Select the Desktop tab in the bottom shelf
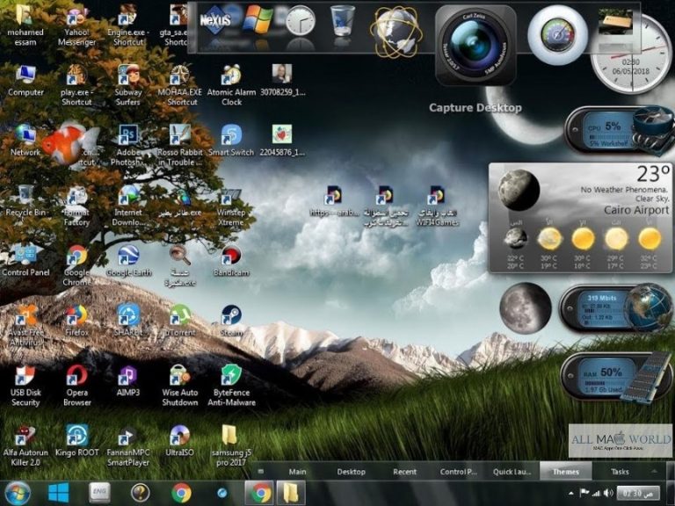 pos(351,472)
